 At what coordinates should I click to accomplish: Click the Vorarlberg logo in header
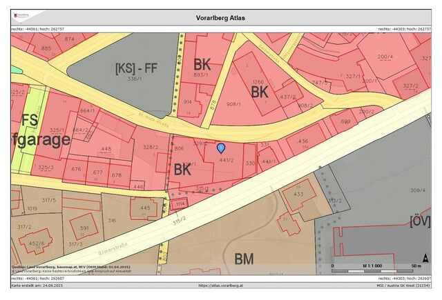[21, 15]
